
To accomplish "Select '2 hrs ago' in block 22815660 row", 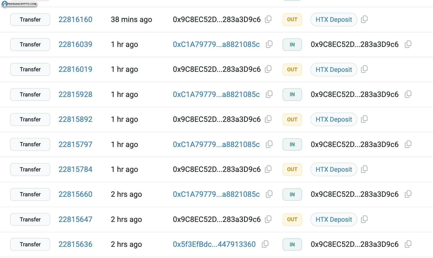I will pyautogui.click(x=126, y=194).
